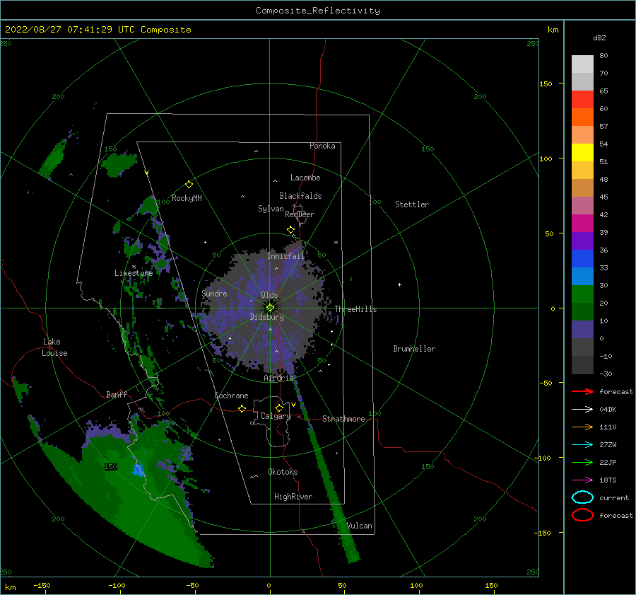Pick the magenta 39-42 dBZ swatch
636x595 pixels.
pos(582,224)
